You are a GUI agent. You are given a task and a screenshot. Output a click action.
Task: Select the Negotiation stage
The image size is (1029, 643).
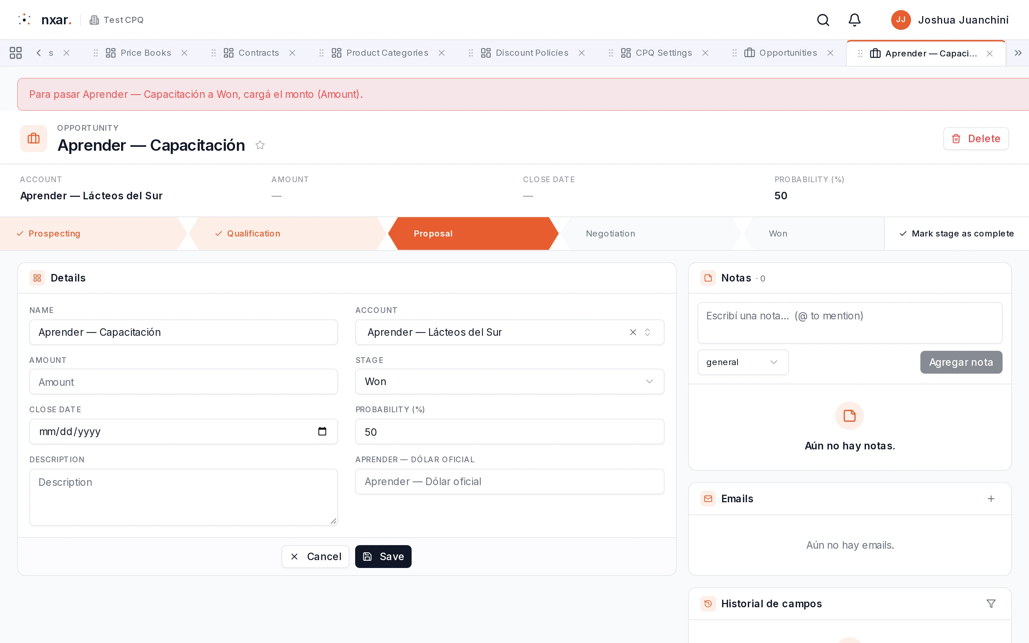point(651,234)
